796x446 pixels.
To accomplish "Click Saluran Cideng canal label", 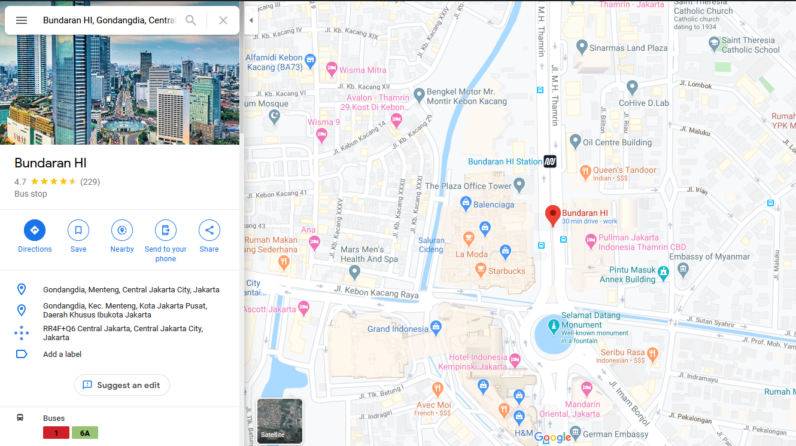I will pyautogui.click(x=432, y=245).
